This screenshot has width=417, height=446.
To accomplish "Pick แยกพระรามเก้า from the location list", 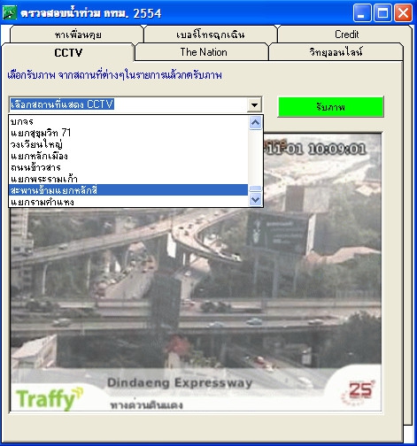I will click(128, 179).
